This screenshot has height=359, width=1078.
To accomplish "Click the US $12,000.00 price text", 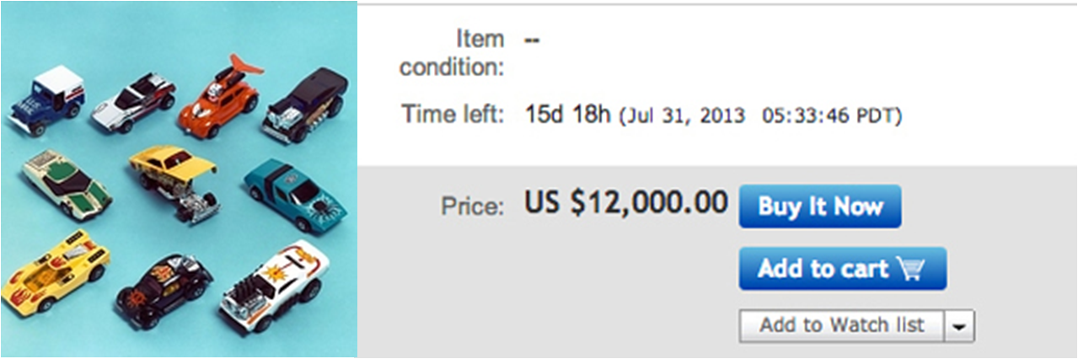I will coord(626,202).
